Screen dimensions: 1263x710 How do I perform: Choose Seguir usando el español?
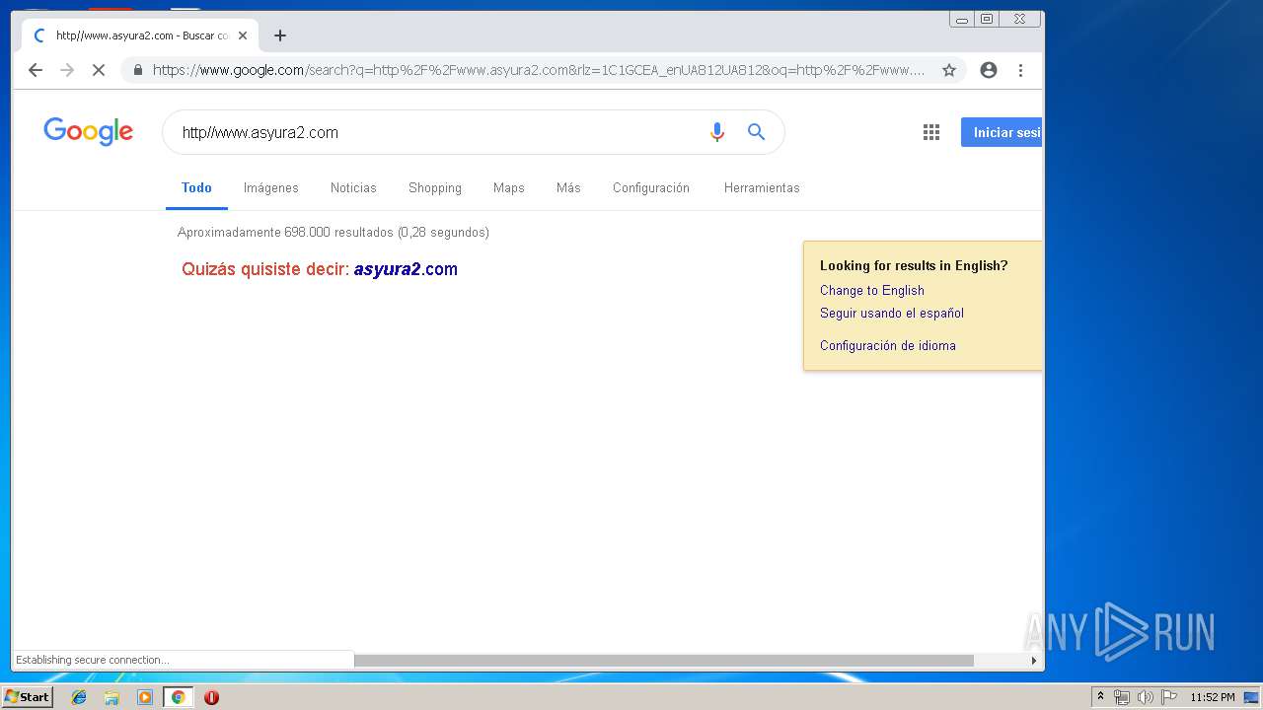[x=892, y=313]
